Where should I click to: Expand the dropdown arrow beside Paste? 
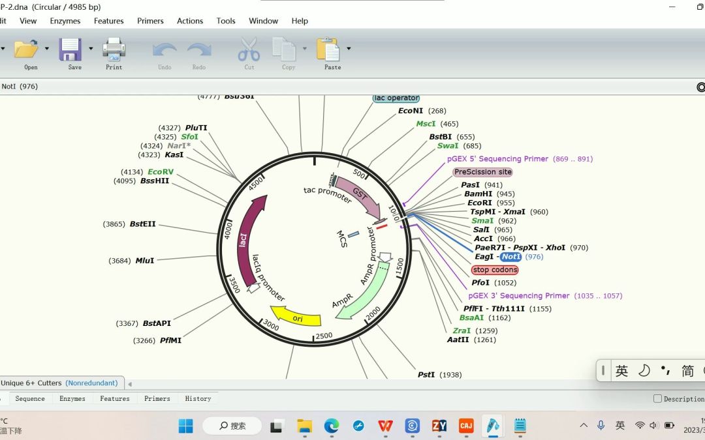tap(349, 48)
